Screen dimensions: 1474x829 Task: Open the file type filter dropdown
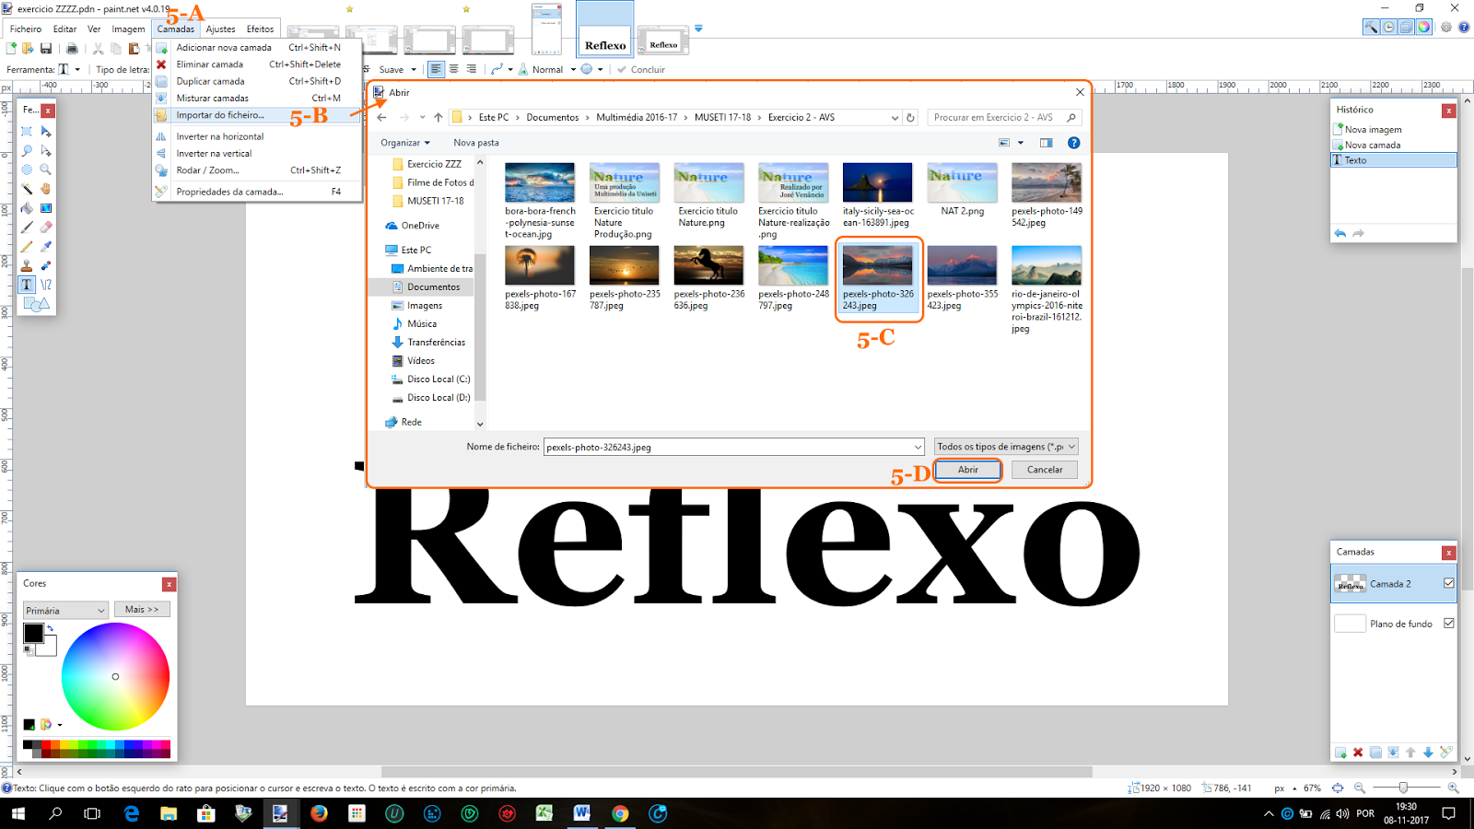[x=1006, y=447]
